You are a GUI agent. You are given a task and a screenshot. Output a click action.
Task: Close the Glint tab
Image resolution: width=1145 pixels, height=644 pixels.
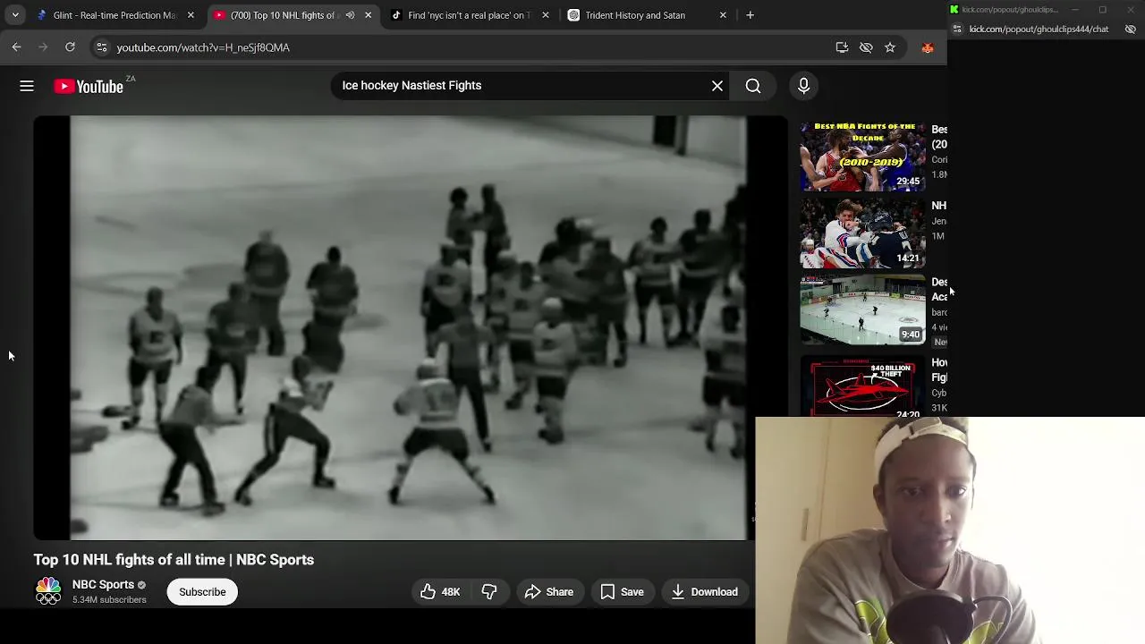191,15
